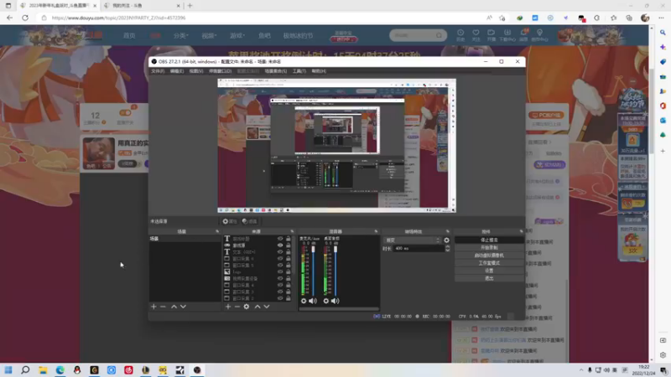
Task: Move the scene down in the Scenes panel
Action: (183, 307)
